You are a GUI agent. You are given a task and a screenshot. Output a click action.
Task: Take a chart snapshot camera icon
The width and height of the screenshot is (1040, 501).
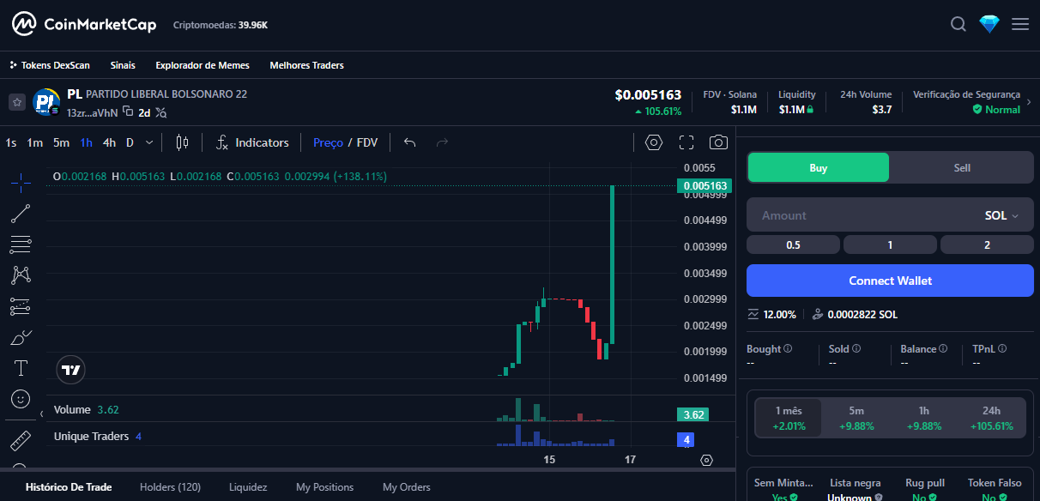click(719, 142)
